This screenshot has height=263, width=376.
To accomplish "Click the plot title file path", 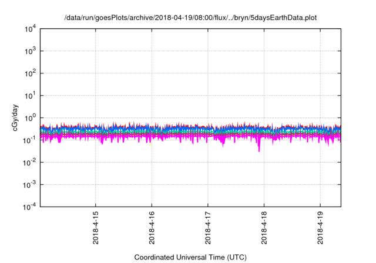I will [x=190, y=18].
